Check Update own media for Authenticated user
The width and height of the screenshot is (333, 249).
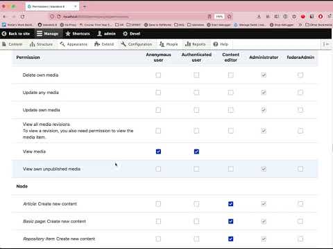(196, 110)
